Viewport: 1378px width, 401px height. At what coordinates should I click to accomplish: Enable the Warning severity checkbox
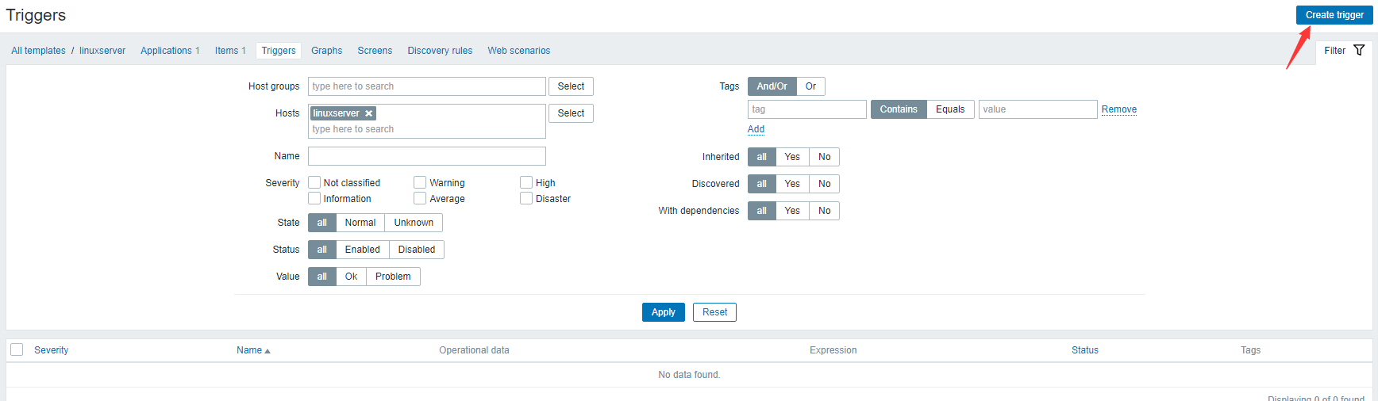pyautogui.click(x=420, y=183)
